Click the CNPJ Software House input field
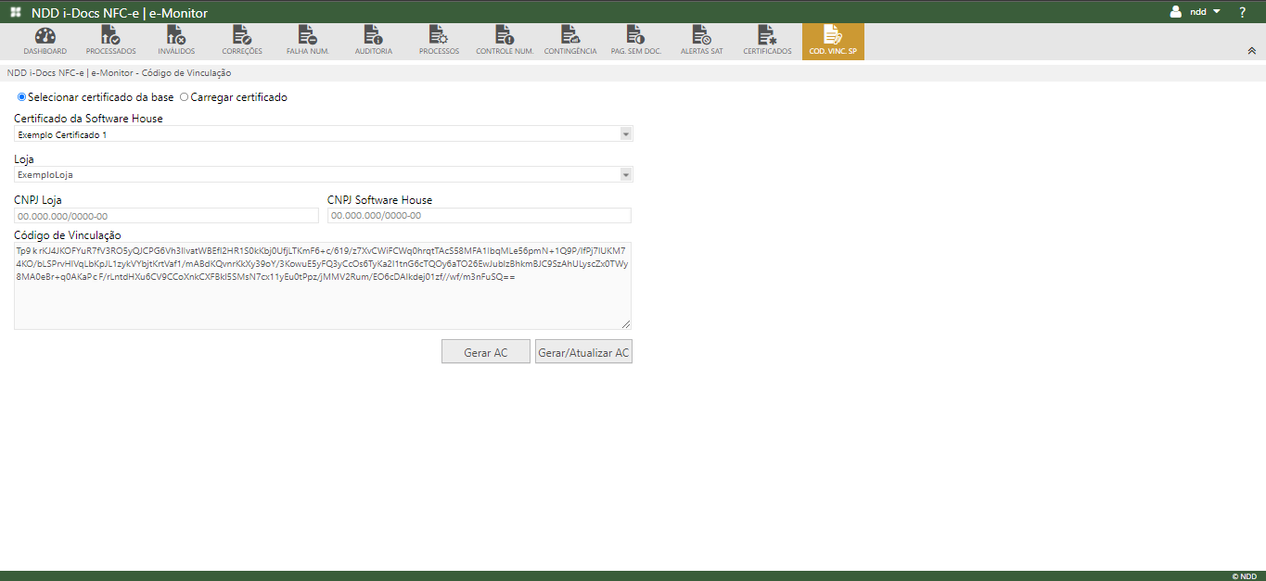The height and width of the screenshot is (581, 1266). pos(480,215)
